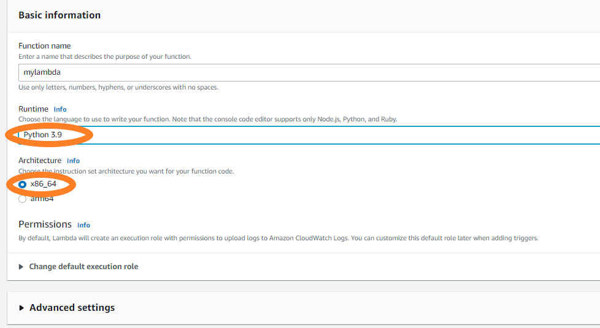Click the arm64 option label text

pyautogui.click(x=42, y=199)
